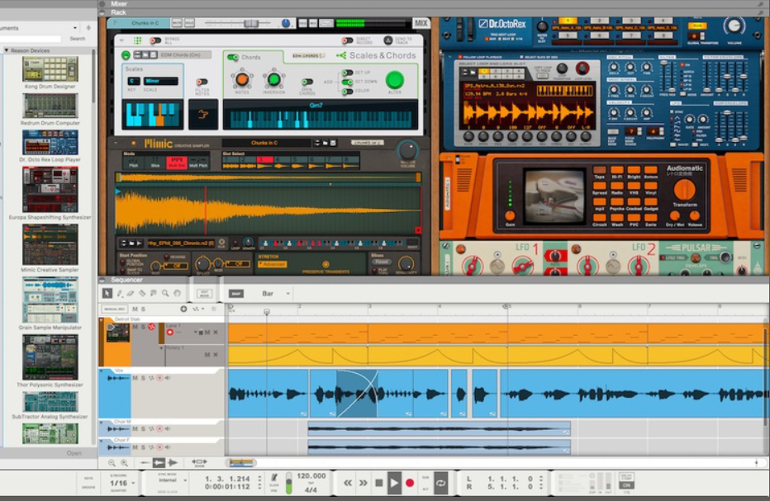Select the pencil tool in sequencer toolbar
The image size is (770, 501).
click(120, 293)
